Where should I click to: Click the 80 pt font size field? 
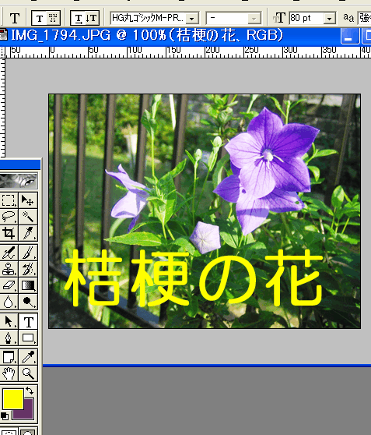[x=306, y=18]
